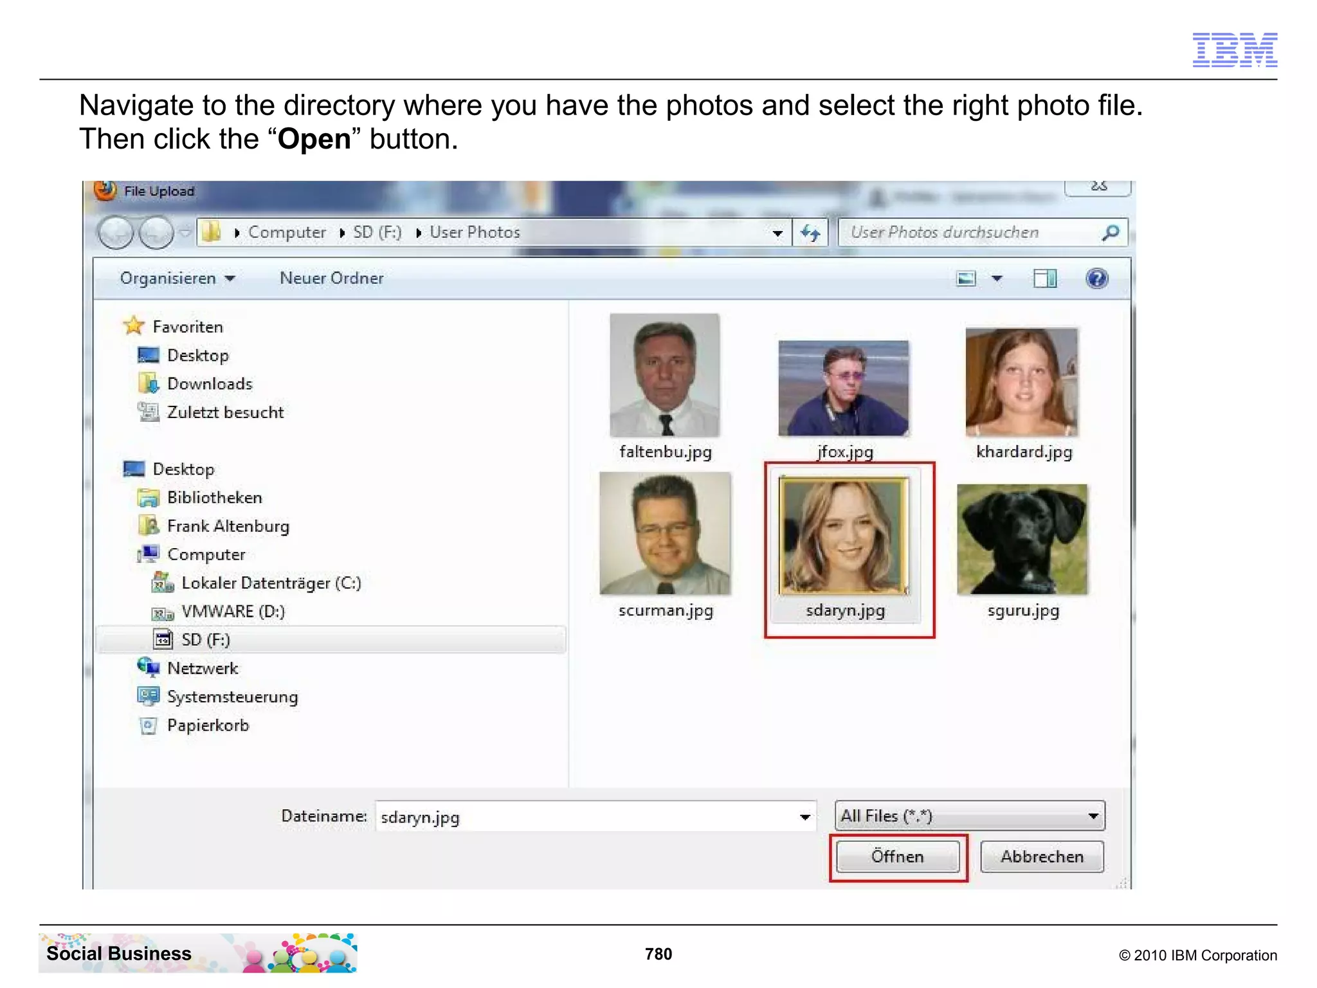Click the Öffnen button
The height and width of the screenshot is (988, 1317).
898,857
